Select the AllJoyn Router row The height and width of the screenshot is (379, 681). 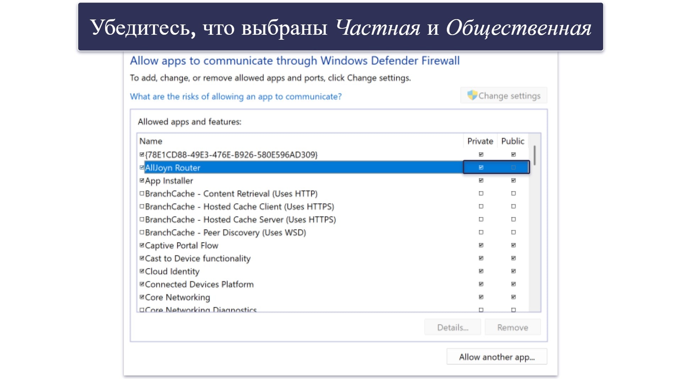pyautogui.click(x=334, y=167)
